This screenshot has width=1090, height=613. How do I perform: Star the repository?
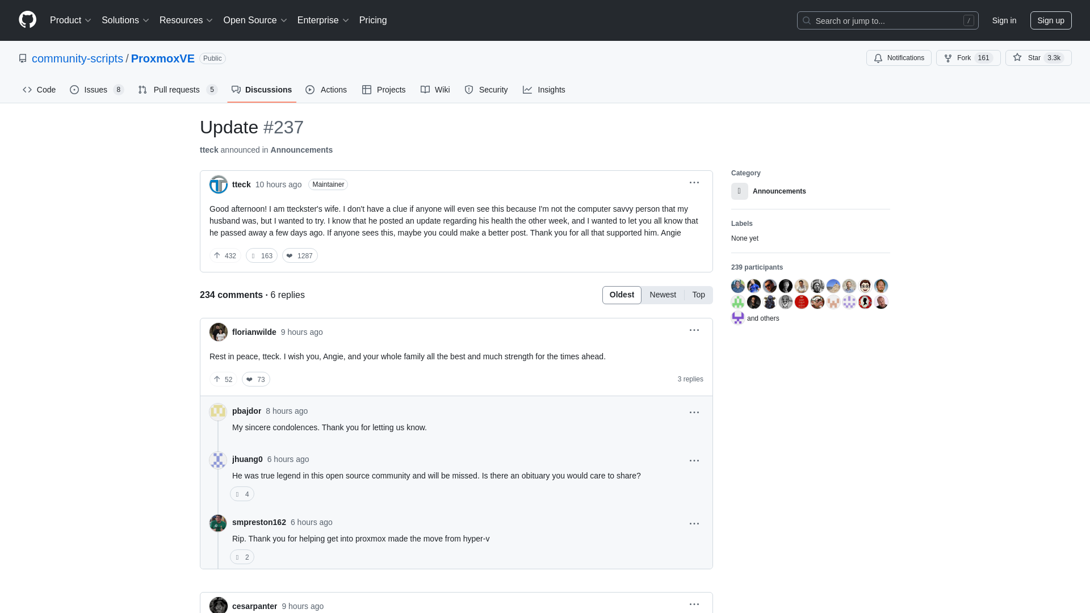[1038, 58]
